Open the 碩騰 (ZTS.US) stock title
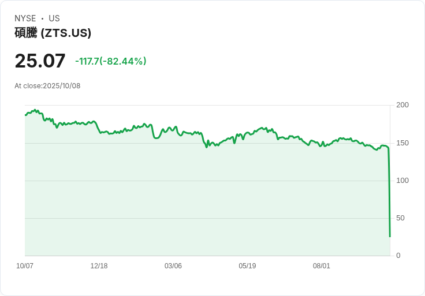The height and width of the screenshot is (296, 425). tap(53, 33)
